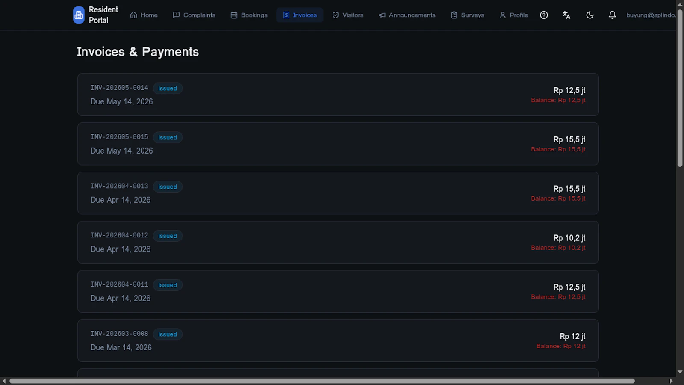This screenshot has width=684, height=385.
Task: Click issued badge on INV-202604-0012
Action: (168, 236)
